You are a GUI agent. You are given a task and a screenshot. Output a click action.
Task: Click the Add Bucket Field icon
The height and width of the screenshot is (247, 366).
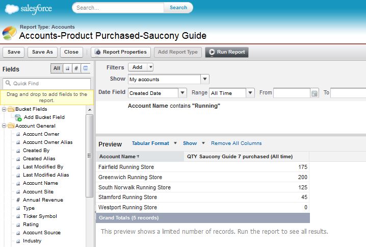coord(18,117)
